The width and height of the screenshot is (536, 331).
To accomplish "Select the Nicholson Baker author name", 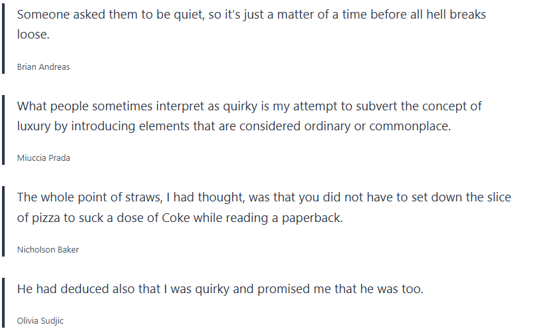I will point(48,250).
